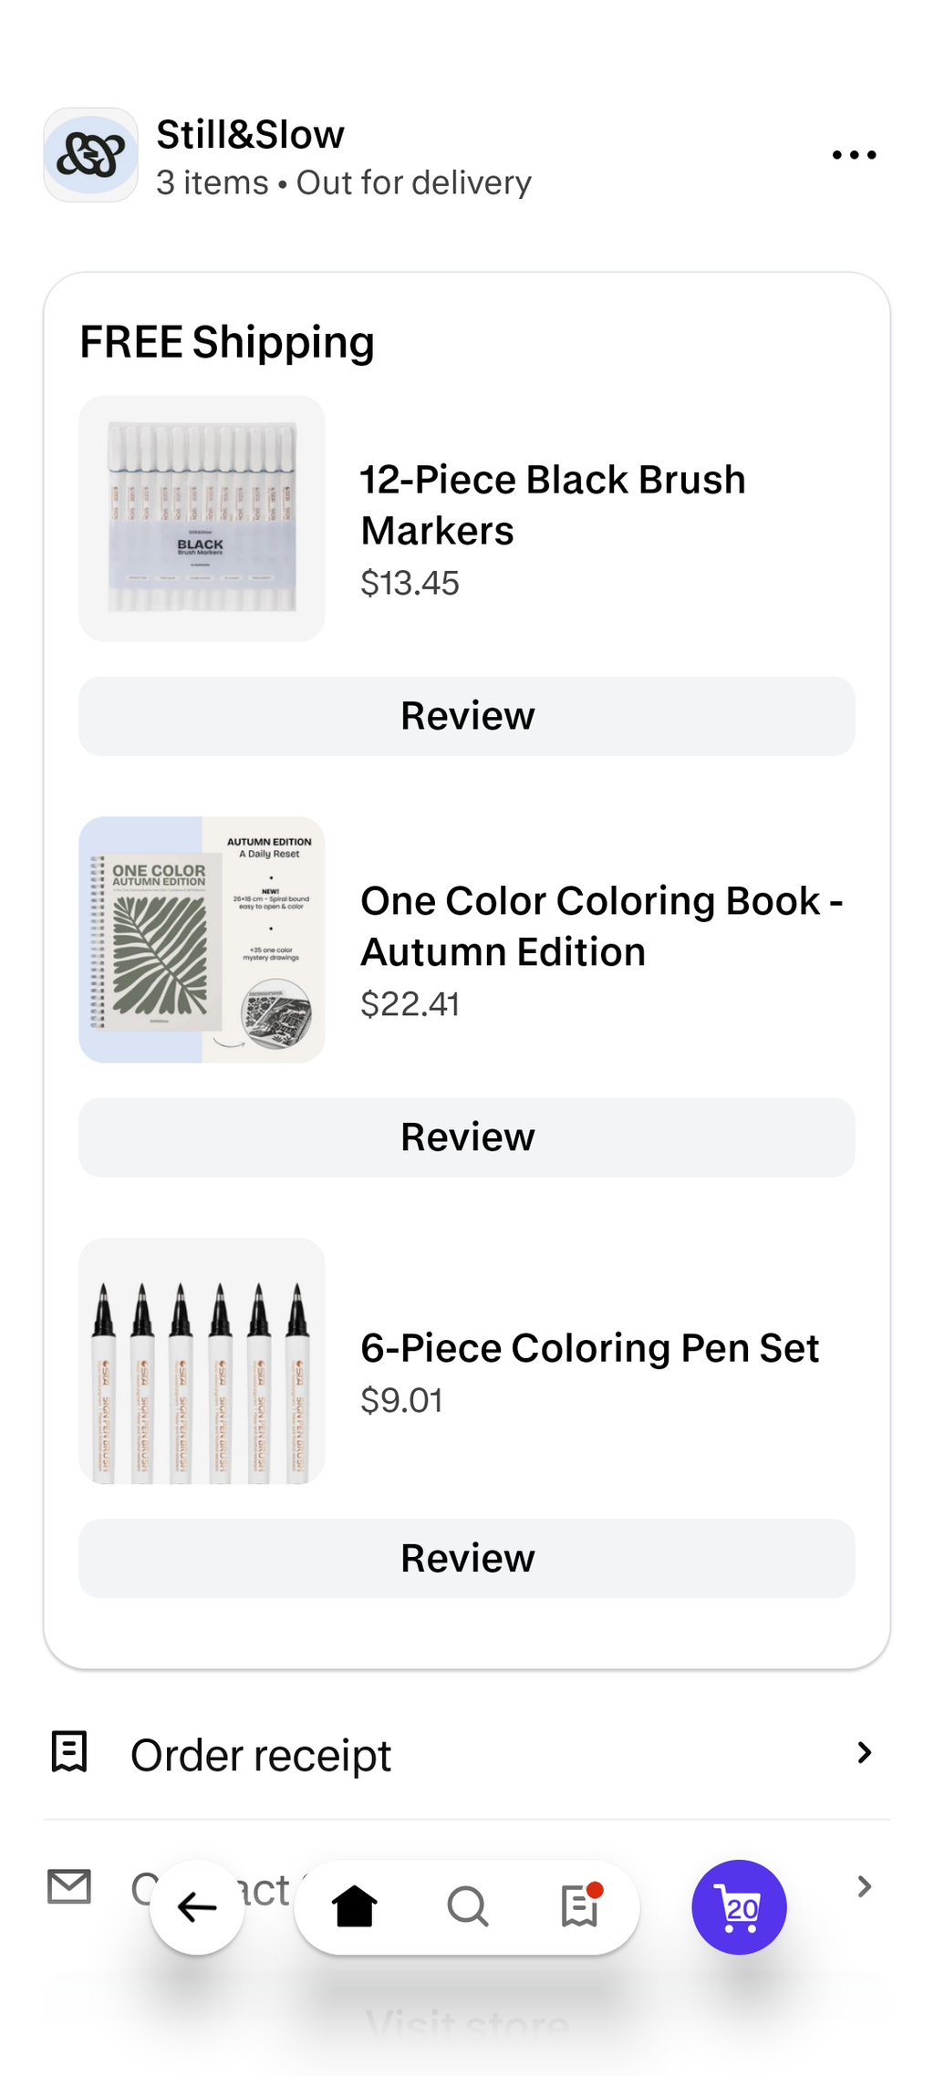The height and width of the screenshot is (2076, 934).
Task: Open the Orders tab with red notification dot
Action: click(580, 1905)
